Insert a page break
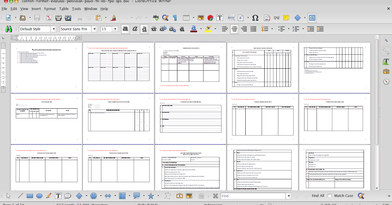The height and width of the screenshot is (205, 392). (232, 18)
